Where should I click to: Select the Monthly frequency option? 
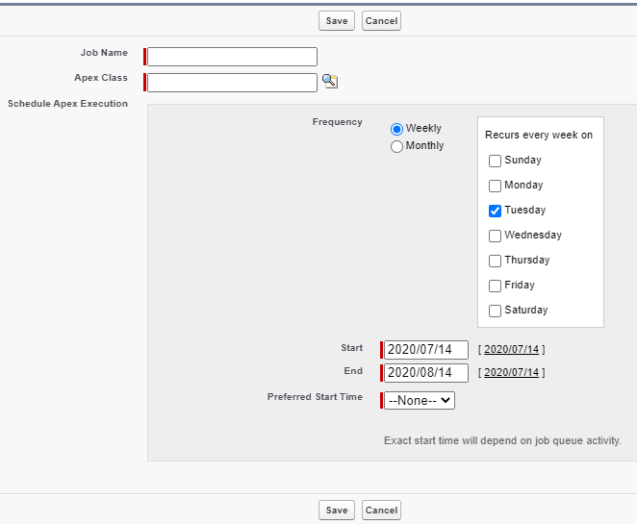tap(396, 146)
